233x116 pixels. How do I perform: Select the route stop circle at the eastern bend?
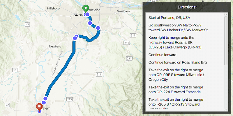point(98,28)
